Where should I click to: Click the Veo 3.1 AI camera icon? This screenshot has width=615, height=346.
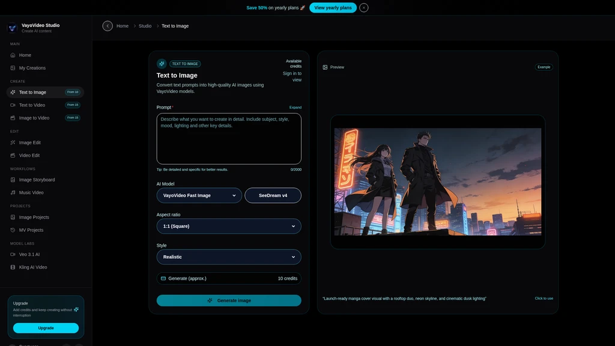pos(13,254)
